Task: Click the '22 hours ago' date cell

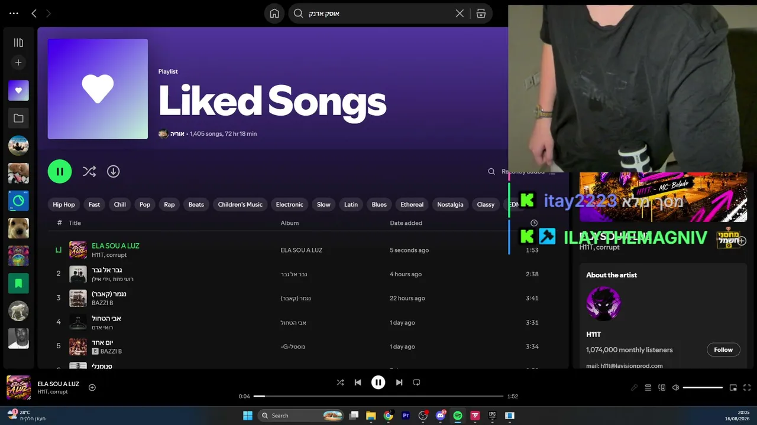Action: [x=407, y=299]
